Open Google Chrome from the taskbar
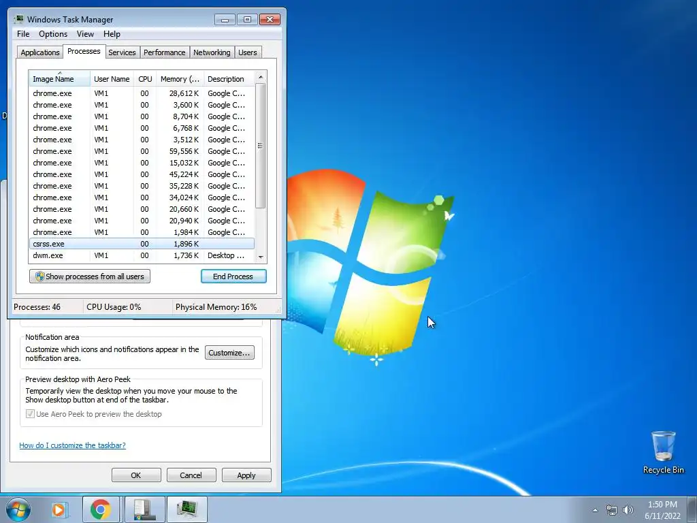 [101, 509]
